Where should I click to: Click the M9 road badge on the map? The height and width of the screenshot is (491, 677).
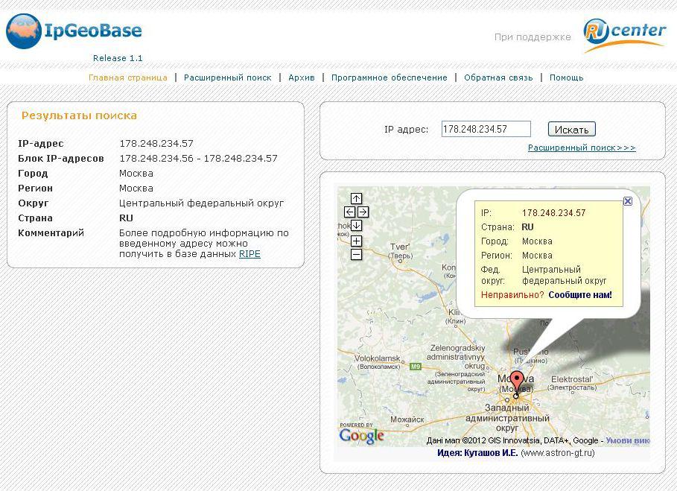(x=415, y=367)
